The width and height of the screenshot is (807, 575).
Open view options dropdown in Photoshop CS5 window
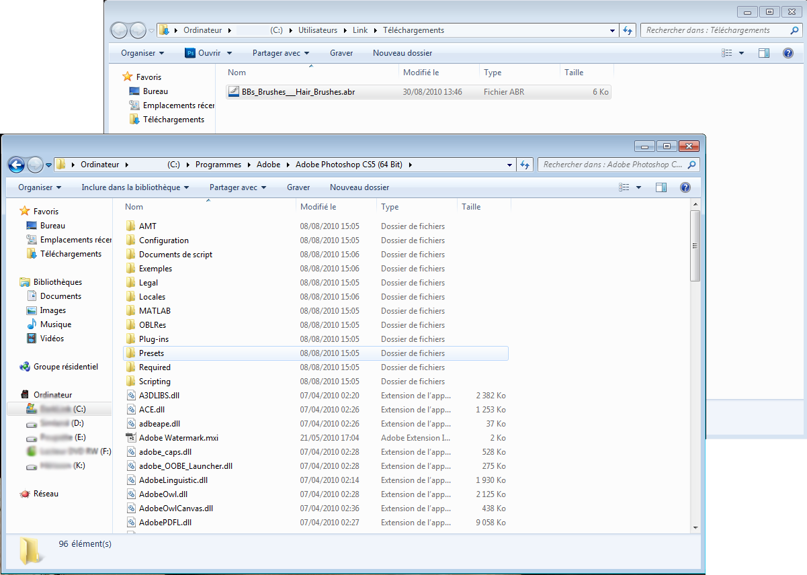pyautogui.click(x=638, y=187)
